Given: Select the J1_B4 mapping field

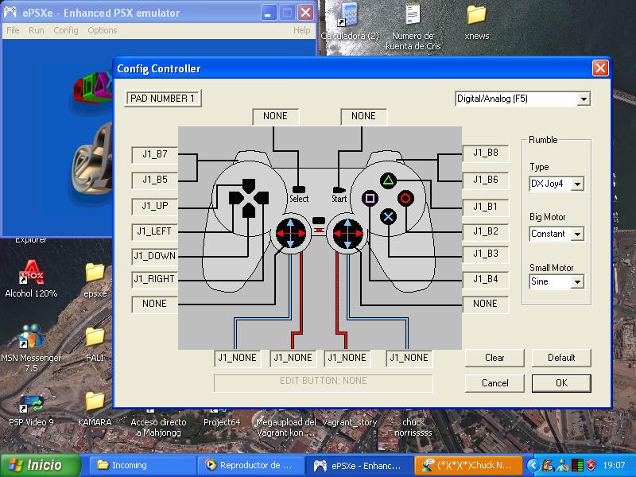Looking at the screenshot, I should [486, 279].
